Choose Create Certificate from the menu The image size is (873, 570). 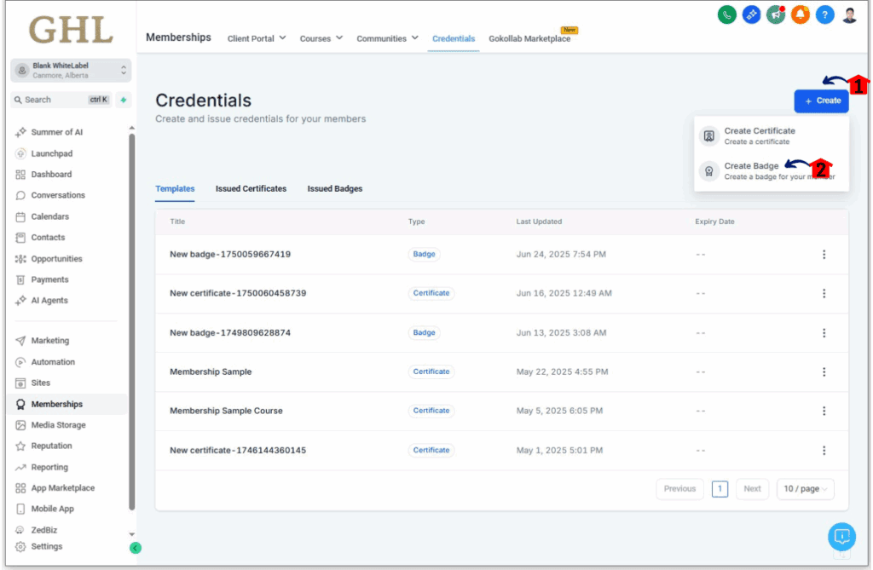tap(771, 135)
